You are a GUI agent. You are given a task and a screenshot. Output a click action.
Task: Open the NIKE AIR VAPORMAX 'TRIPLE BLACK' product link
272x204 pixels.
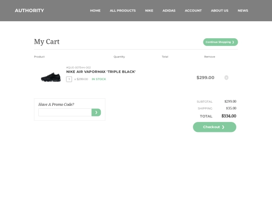coord(101,72)
